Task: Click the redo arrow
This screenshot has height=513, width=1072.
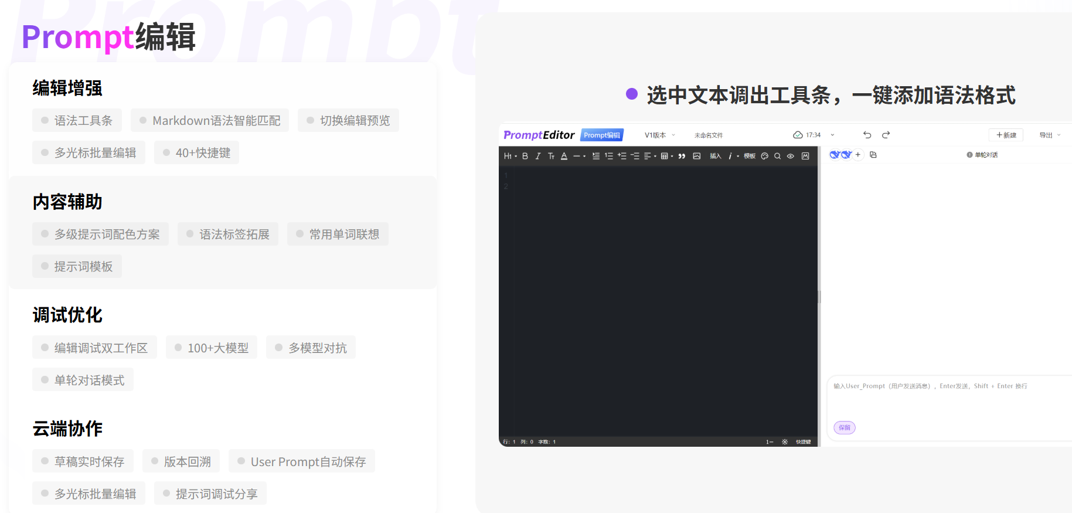Action: (886, 135)
